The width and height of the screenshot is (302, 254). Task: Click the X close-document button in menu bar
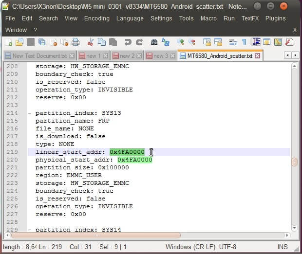pos(295,30)
